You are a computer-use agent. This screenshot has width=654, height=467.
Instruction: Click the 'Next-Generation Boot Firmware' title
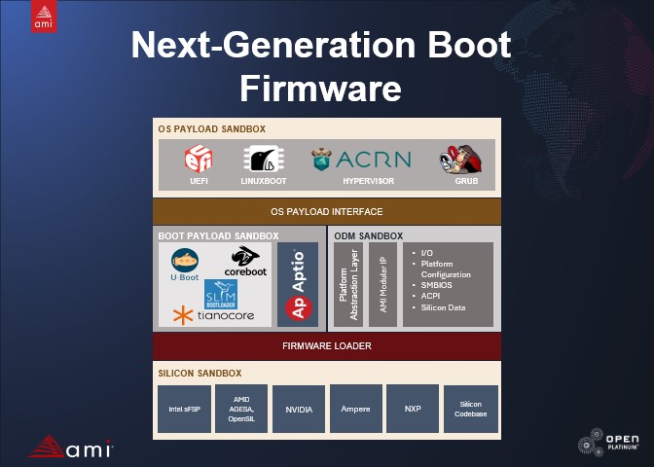pos(321,66)
